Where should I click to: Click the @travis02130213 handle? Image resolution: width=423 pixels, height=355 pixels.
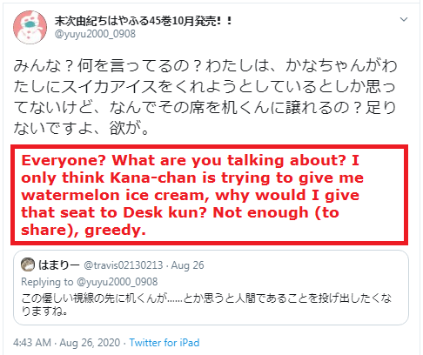[x=124, y=265]
